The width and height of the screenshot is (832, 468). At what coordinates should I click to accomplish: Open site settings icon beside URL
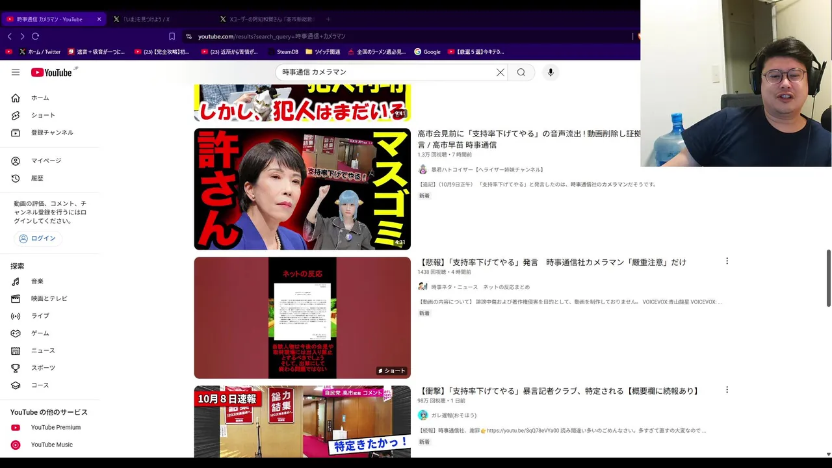click(x=188, y=36)
